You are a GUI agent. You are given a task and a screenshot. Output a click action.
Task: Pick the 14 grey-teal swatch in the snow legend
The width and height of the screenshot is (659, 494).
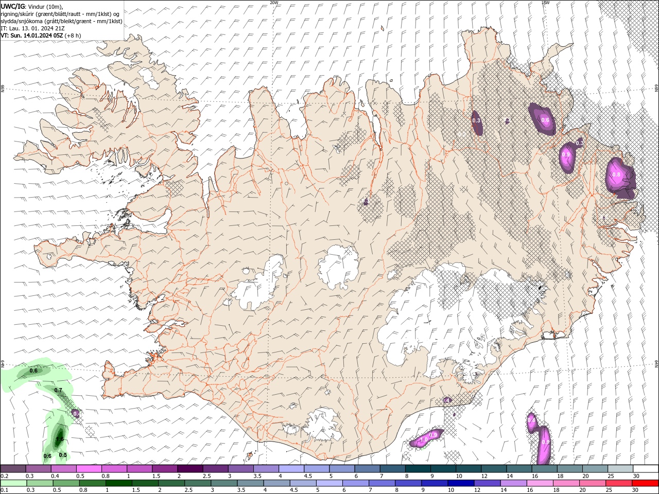[519, 469]
